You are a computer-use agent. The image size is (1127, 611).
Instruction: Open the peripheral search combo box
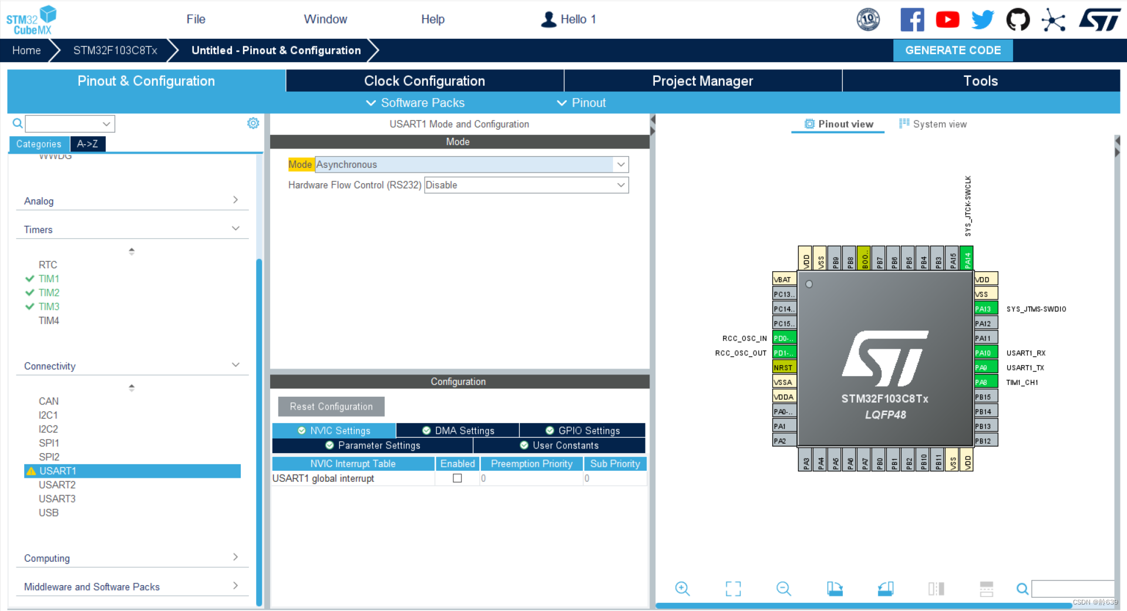[70, 123]
